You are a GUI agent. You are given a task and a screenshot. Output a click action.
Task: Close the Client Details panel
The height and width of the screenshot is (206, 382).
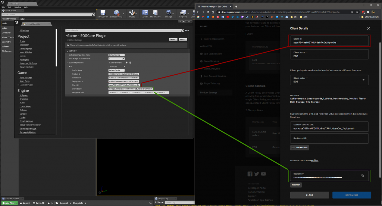coord(369,28)
